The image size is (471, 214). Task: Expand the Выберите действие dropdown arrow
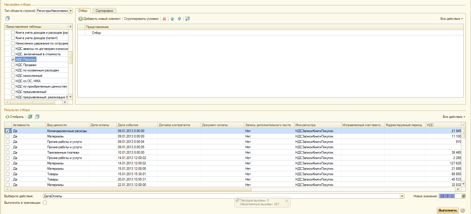tap(402, 196)
